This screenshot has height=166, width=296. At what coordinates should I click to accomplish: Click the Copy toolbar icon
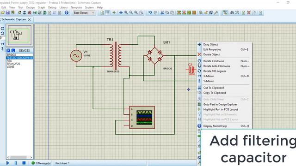(167, 12)
